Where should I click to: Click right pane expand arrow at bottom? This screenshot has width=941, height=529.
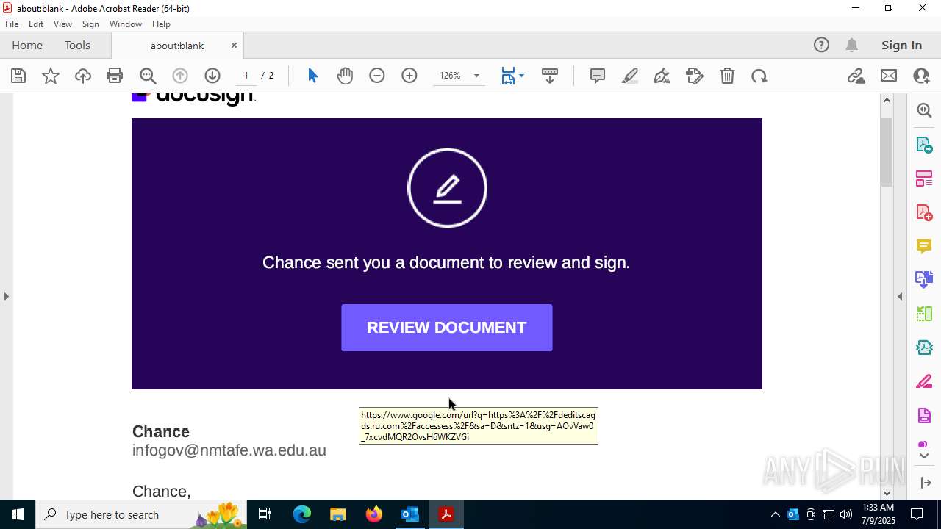924,483
